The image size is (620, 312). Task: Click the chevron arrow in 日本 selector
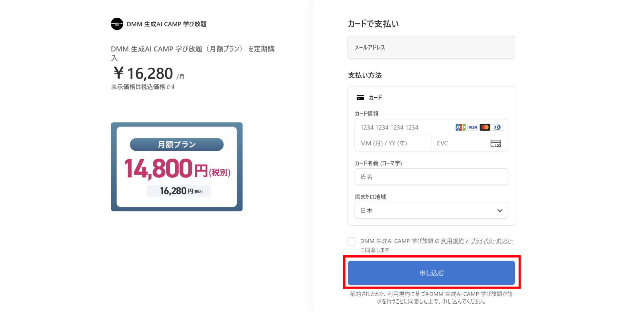[500, 211]
